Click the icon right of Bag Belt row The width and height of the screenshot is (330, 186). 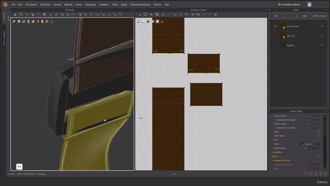pyautogui.click(x=322, y=45)
